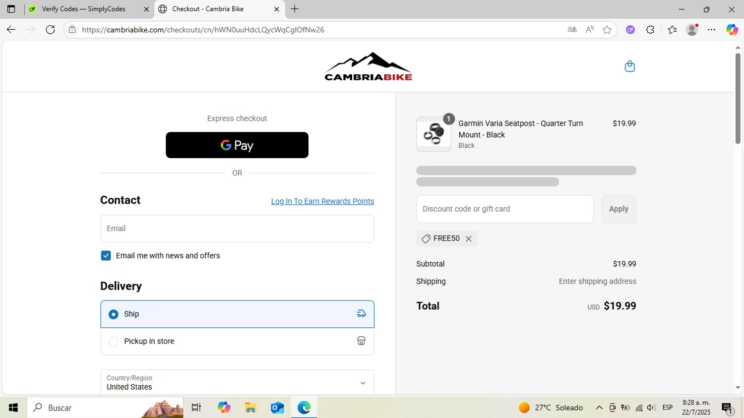
Task: Open Task View on taskbar
Action: 196,408
